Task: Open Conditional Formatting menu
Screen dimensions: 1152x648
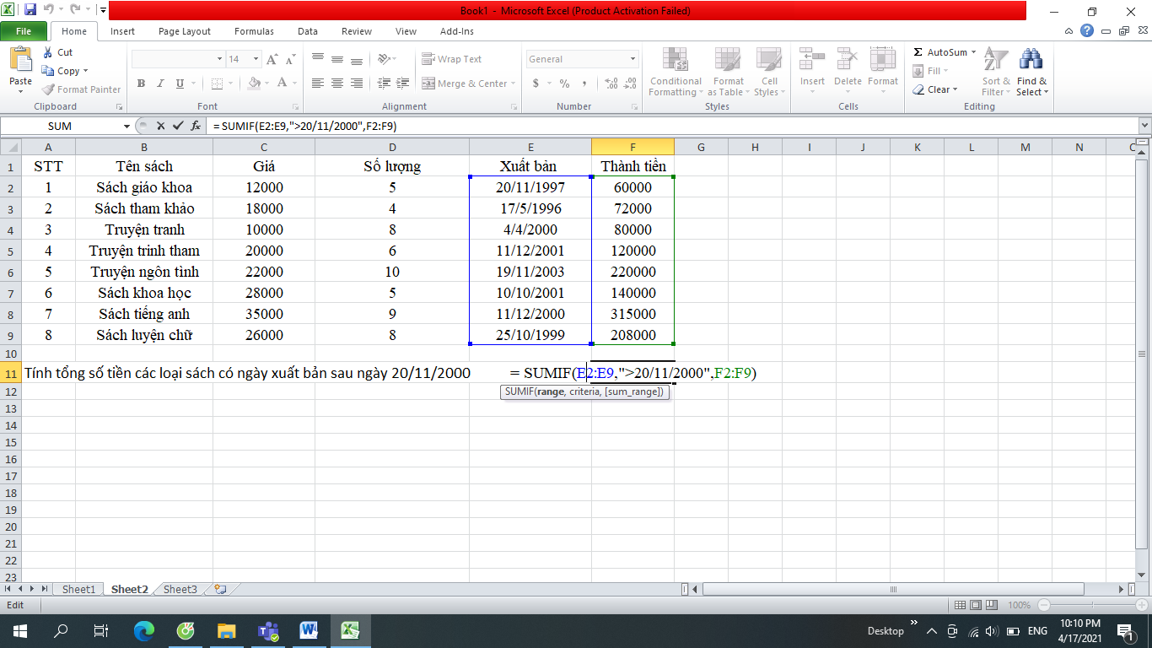Action: coord(676,73)
